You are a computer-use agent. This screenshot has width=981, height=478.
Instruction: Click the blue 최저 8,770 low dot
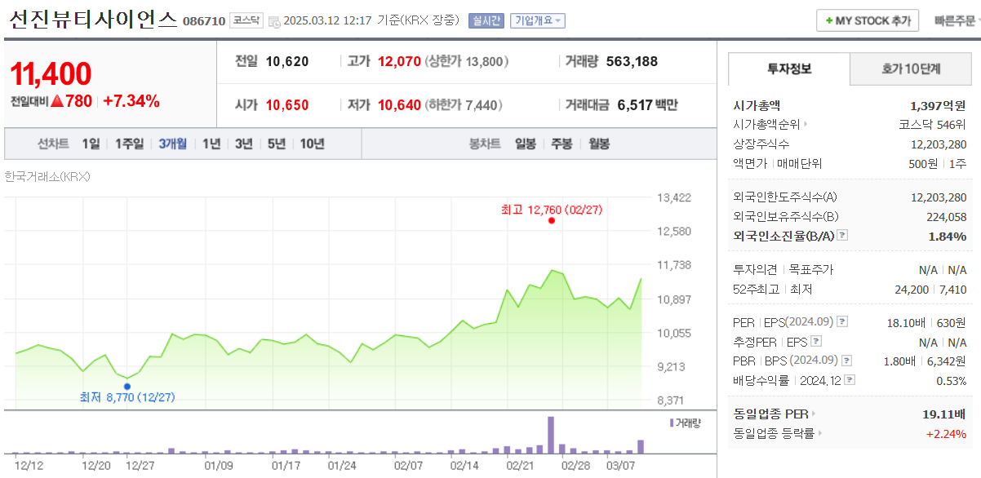[127, 387]
